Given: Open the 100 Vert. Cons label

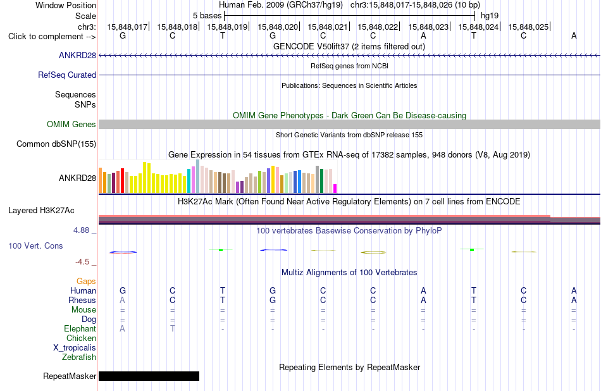Looking at the screenshot, I should click(35, 245).
